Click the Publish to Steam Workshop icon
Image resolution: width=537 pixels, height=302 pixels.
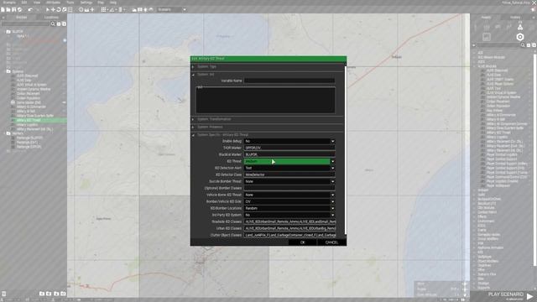(19, 9)
